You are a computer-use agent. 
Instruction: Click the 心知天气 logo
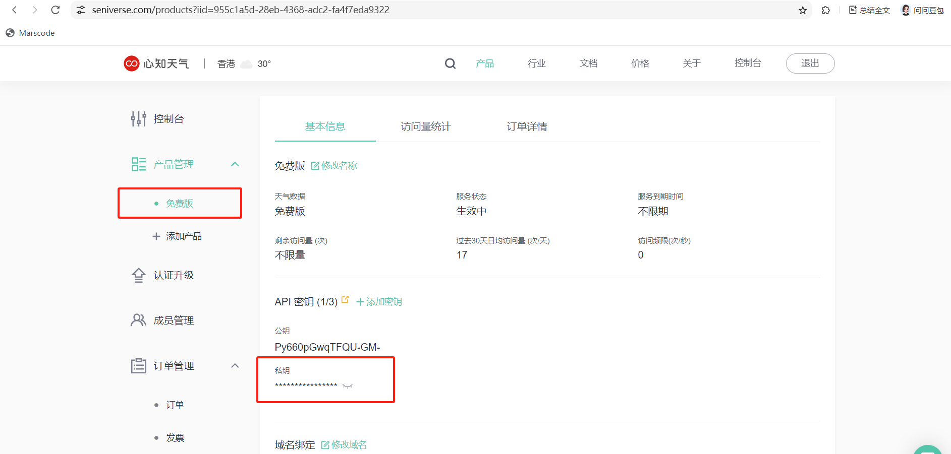[156, 63]
